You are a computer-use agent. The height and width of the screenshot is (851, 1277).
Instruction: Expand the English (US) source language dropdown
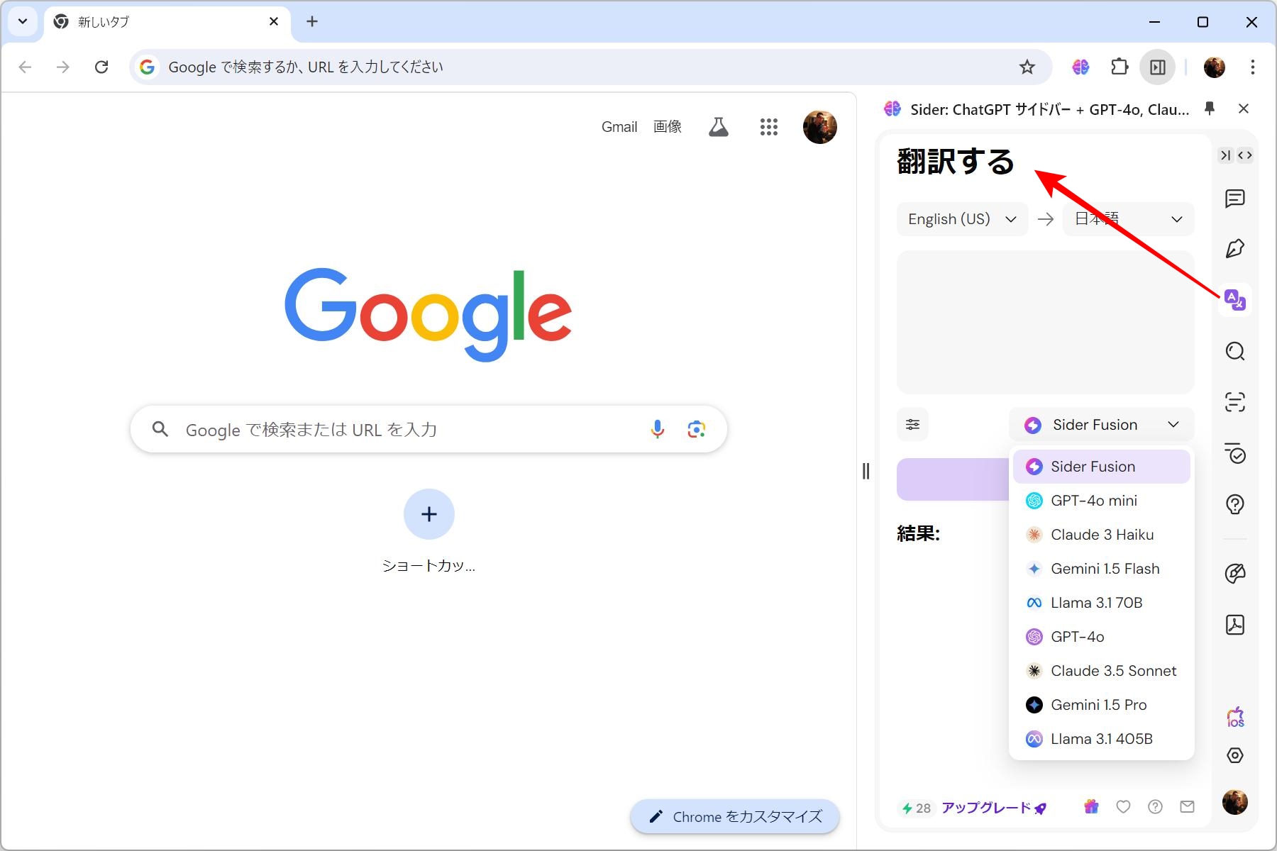(x=962, y=219)
